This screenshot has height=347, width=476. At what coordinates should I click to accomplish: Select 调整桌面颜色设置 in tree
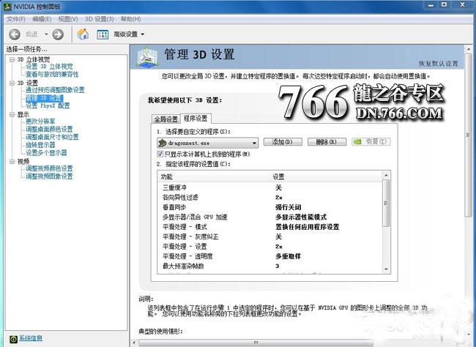49,130
